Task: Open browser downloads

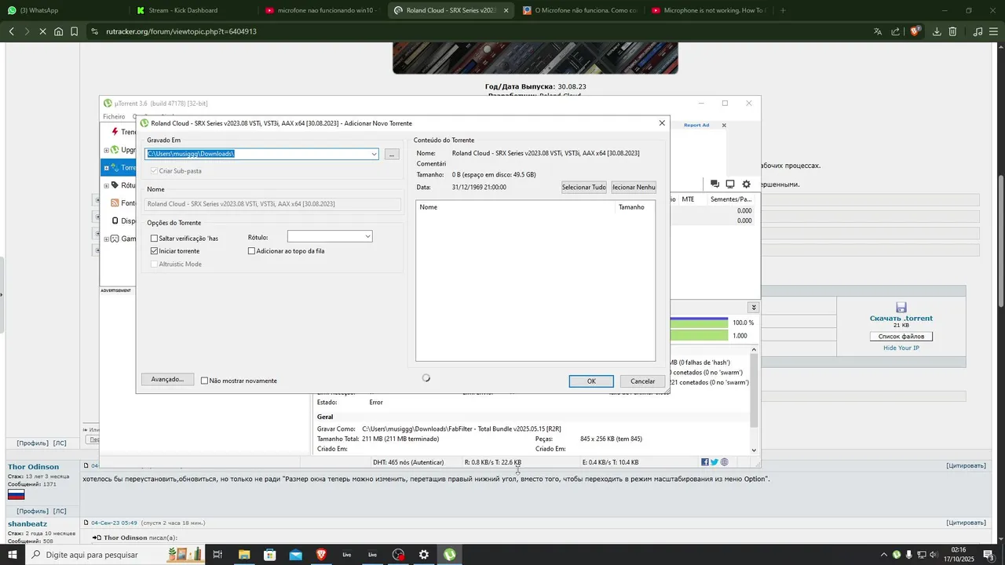Action: click(937, 31)
